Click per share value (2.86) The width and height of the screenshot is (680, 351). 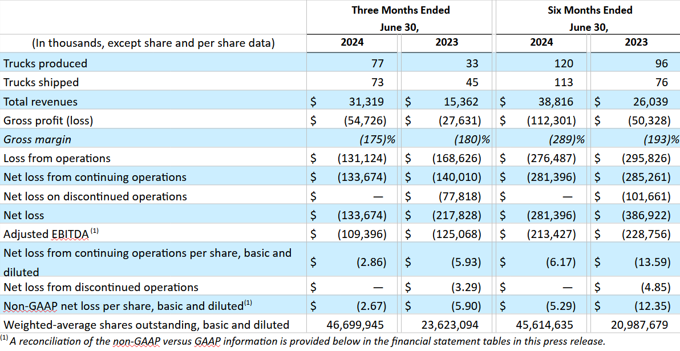point(371,263)
